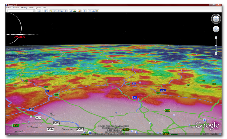
Task: Click the Google logo on the map
Action: pos(207,126)
